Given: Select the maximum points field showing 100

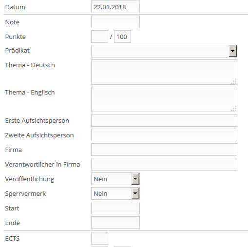Looking at the screenshot, I should [122, 37].
